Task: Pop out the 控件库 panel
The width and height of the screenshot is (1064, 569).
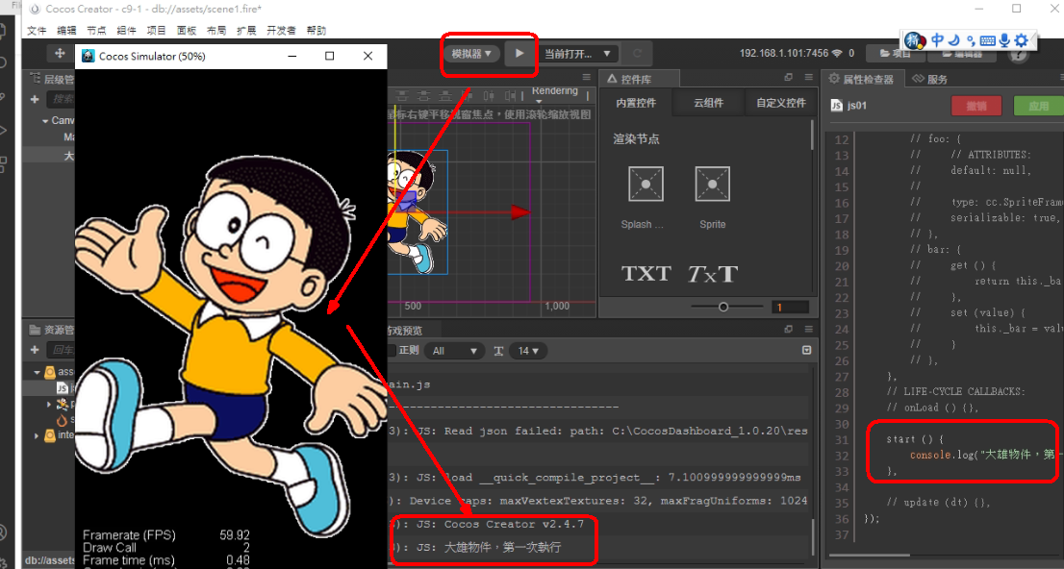Action: tap(789, 77)
